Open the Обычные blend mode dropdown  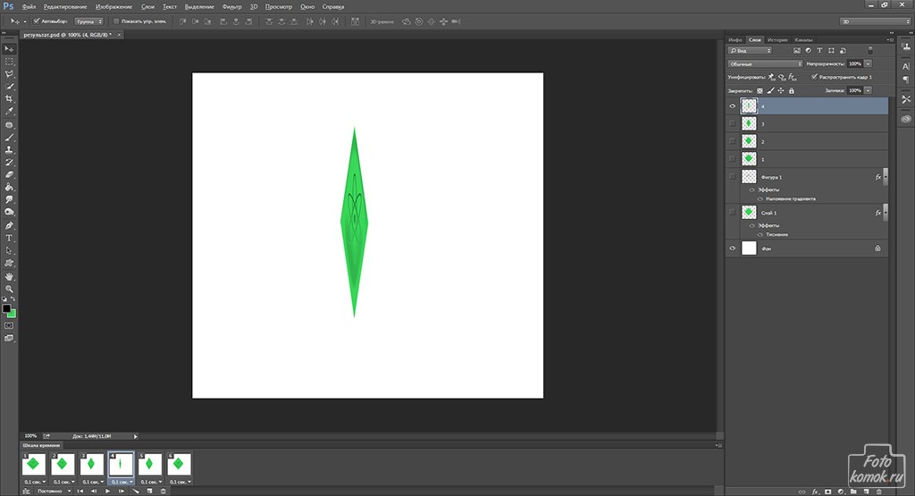[765, 63]
